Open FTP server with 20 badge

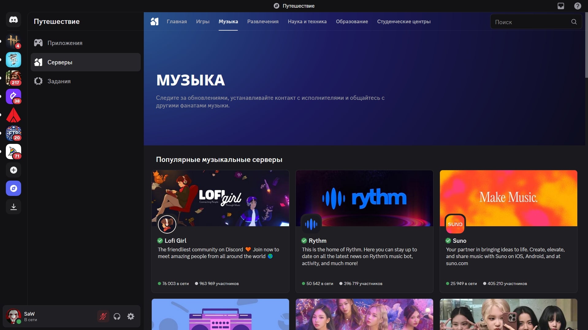13,133
